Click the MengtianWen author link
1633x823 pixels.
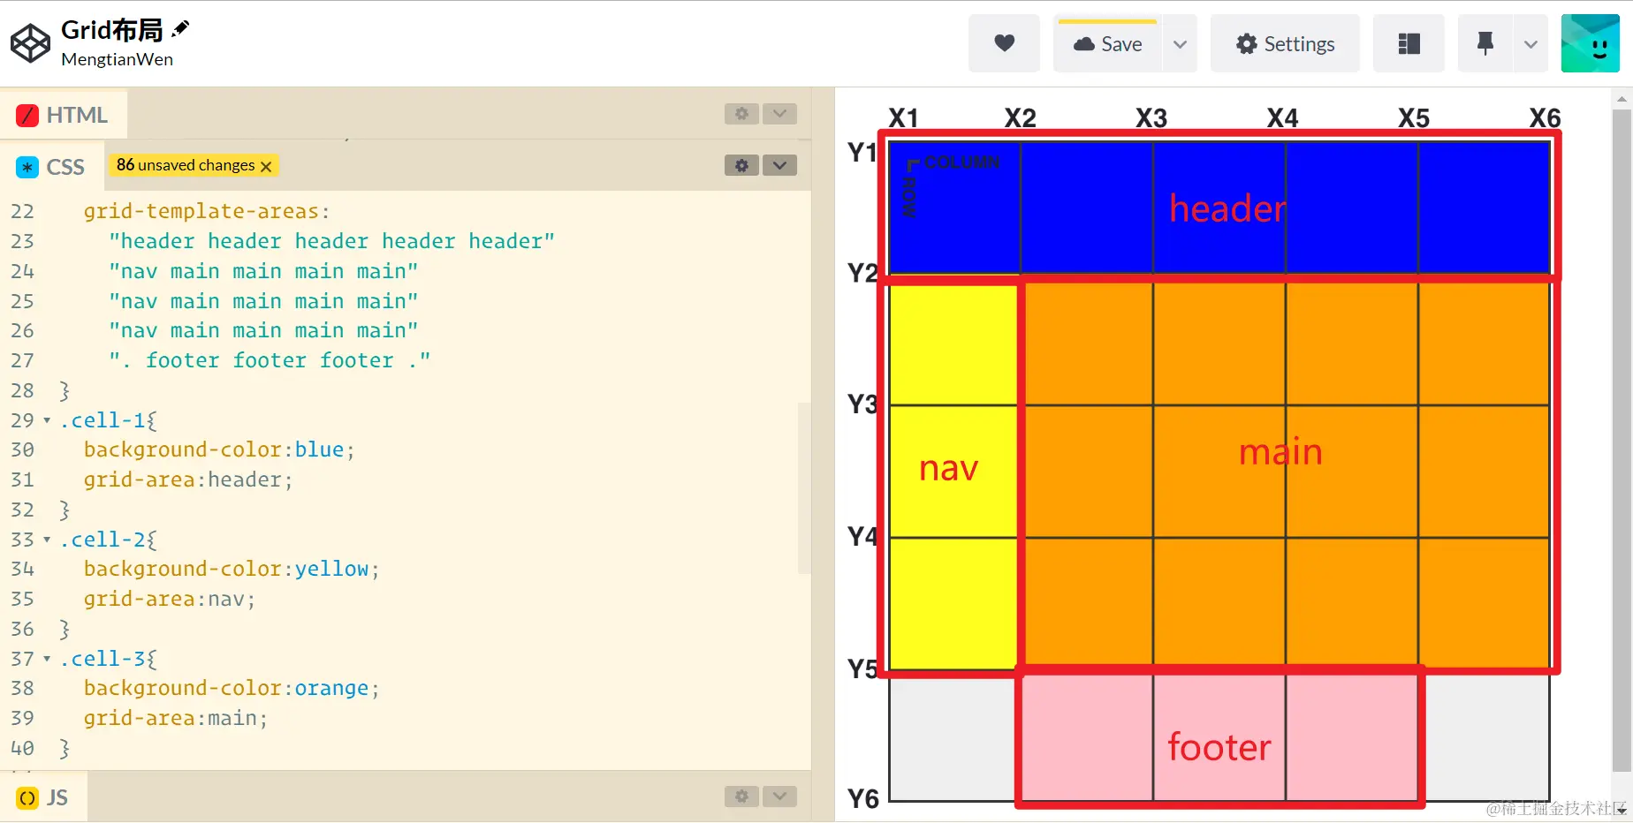tap(117, 59)
